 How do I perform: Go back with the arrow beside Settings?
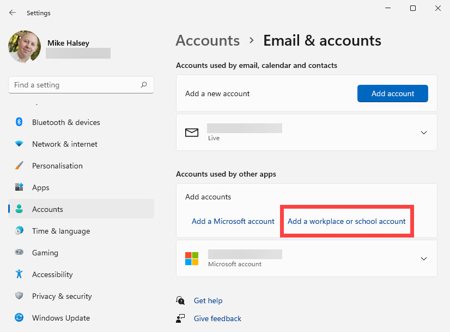(x=13, y=12)
